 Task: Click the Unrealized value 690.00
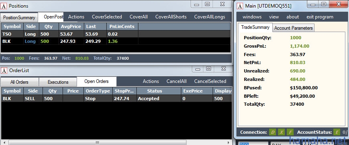pyautogui.click(x=298, y=71)
